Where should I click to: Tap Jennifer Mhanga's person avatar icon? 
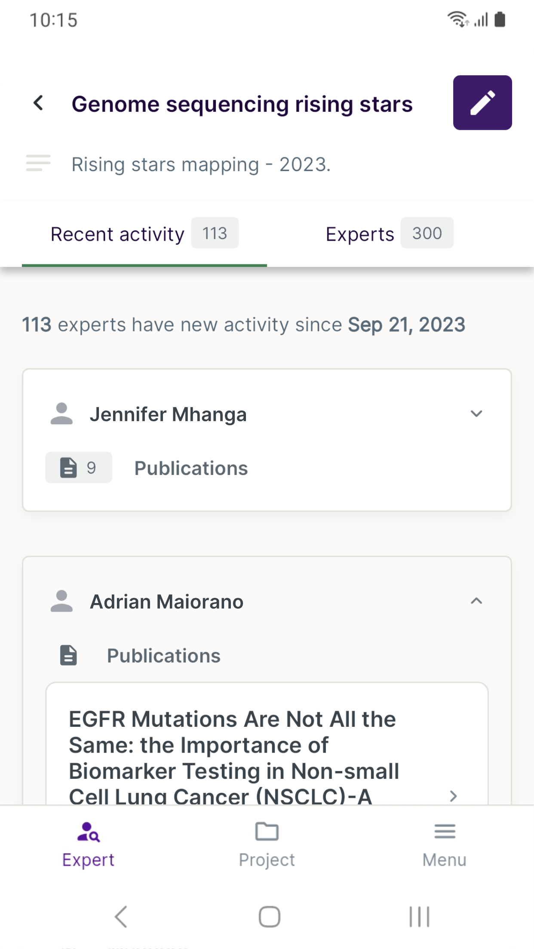click(61, 413)
